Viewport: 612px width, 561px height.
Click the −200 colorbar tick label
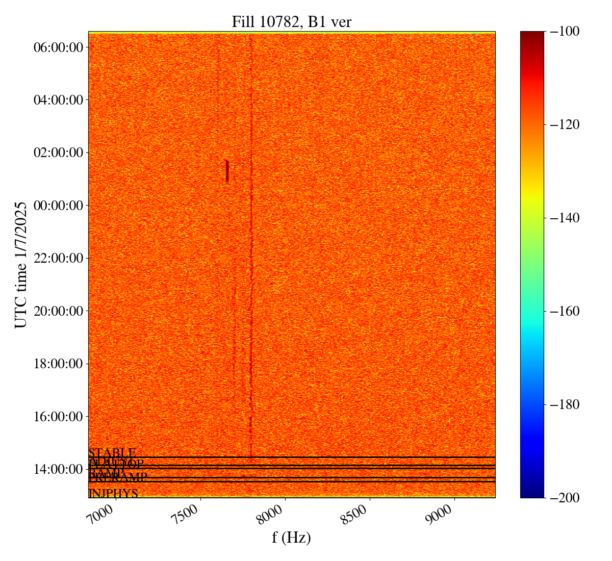(x=565, y=497)
